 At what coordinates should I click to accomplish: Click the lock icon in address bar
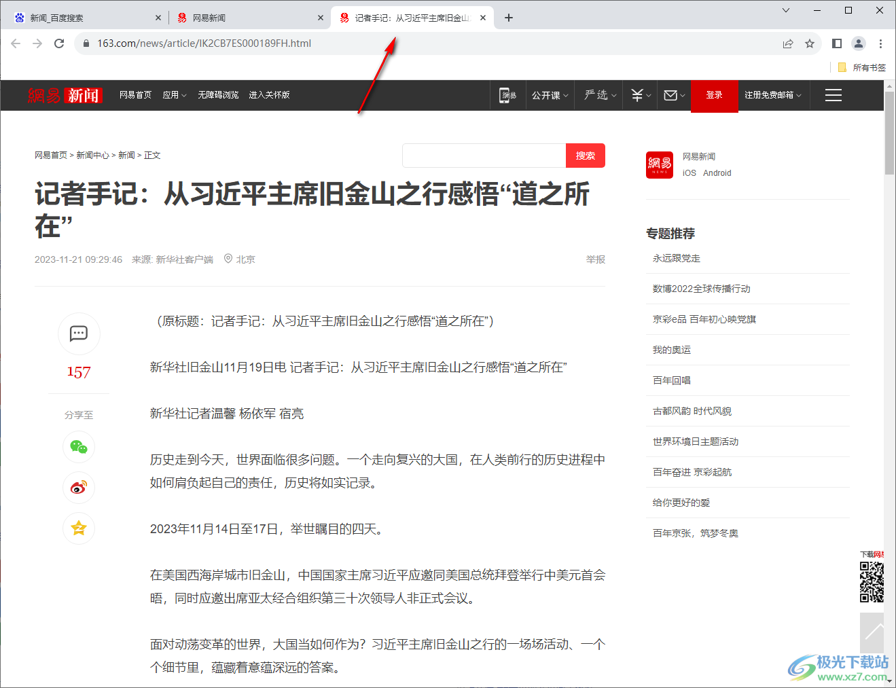(86, 43)
